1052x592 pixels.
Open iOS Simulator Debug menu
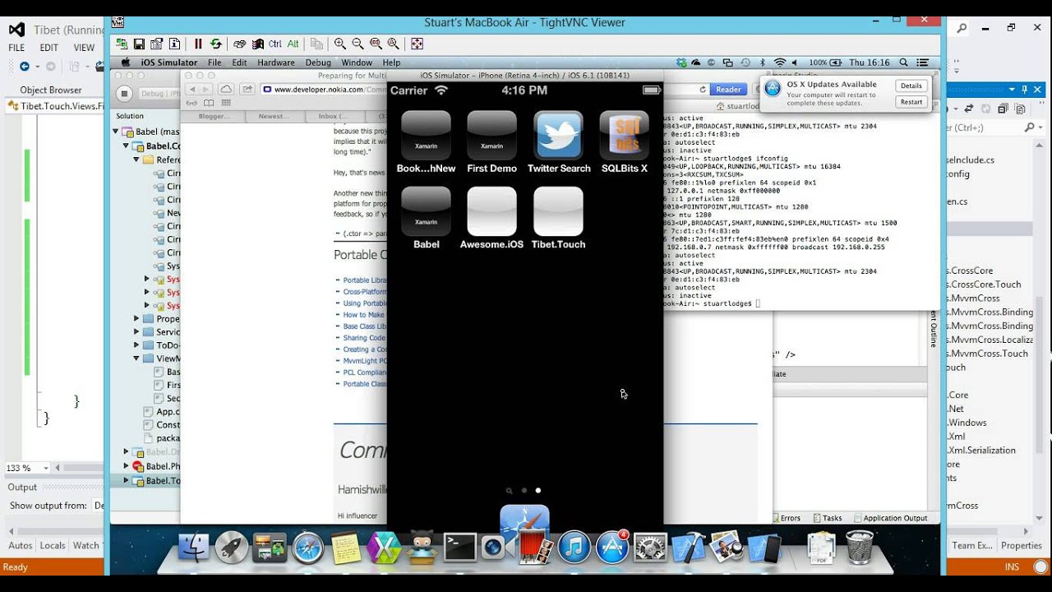point(318,62)
